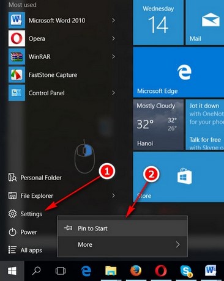Expand WinRAR jump list arrow

point(113,57)
